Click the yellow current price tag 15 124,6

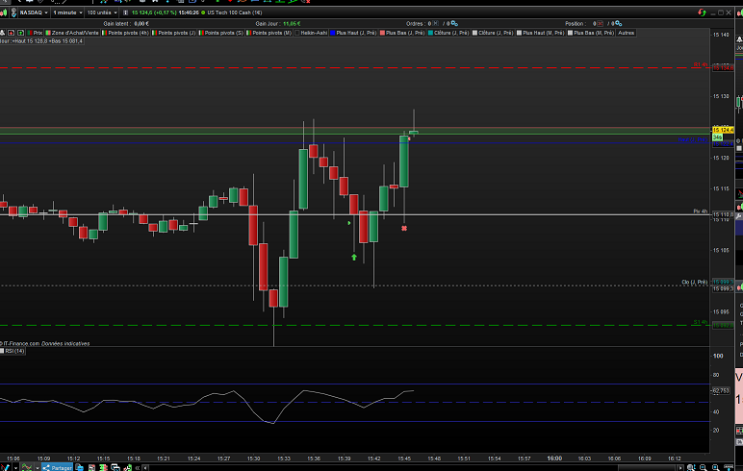(723, 130)
